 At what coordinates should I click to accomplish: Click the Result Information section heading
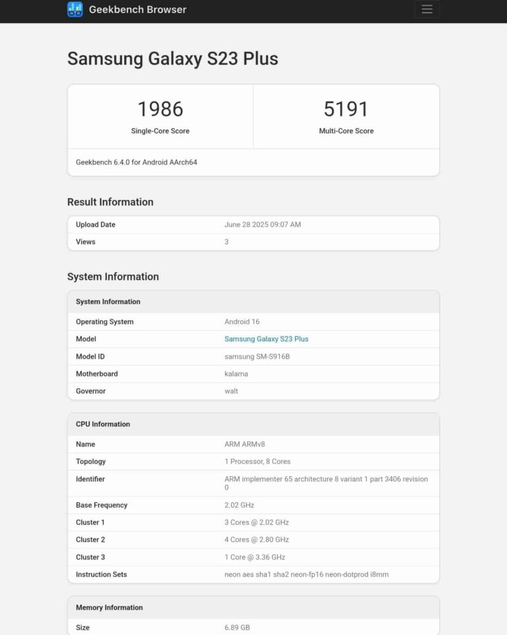pyautogui.click(x=110, y=202)
